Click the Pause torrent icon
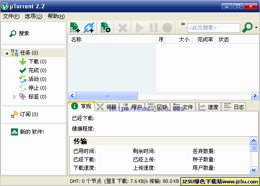Screen dimensions: 260x186 click(154, 28)
